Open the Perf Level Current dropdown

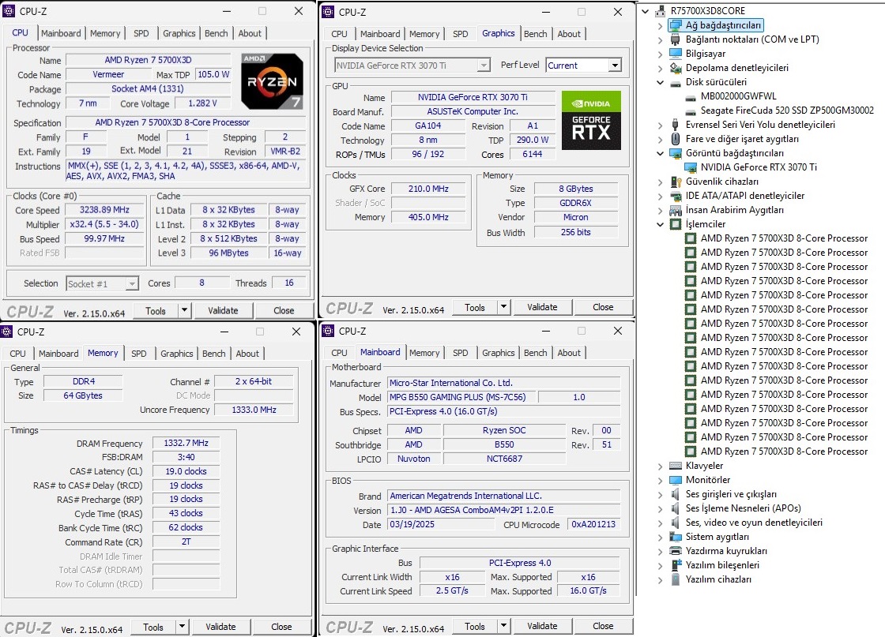click(x=615, y=66)
